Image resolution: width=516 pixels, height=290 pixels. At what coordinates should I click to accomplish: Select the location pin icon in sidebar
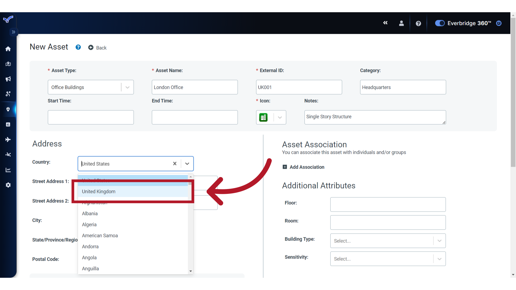pyautogui.click(x=8, y=109)
